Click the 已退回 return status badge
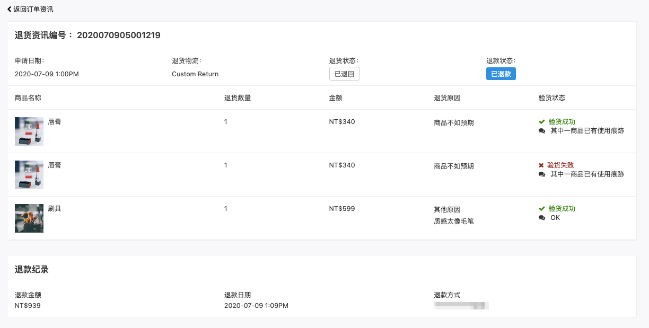649x328 pixels. 344,74
